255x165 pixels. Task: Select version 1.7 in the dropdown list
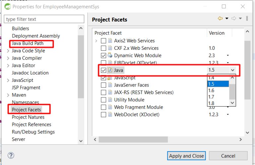click(218, 97)
